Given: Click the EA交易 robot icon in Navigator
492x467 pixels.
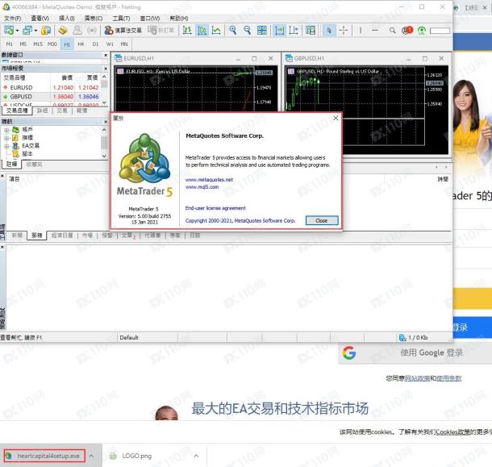Looking at the screenshot, I should click(15, 146).
